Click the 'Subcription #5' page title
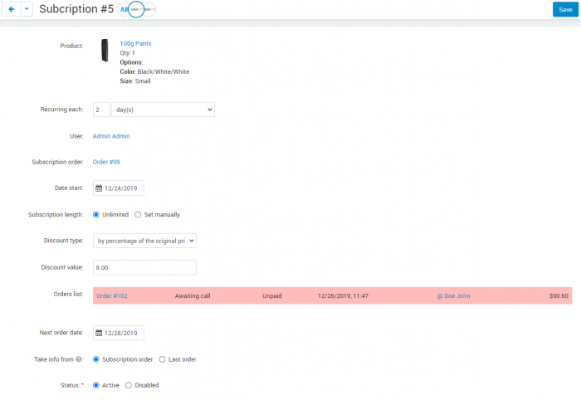 coord(76,9)
